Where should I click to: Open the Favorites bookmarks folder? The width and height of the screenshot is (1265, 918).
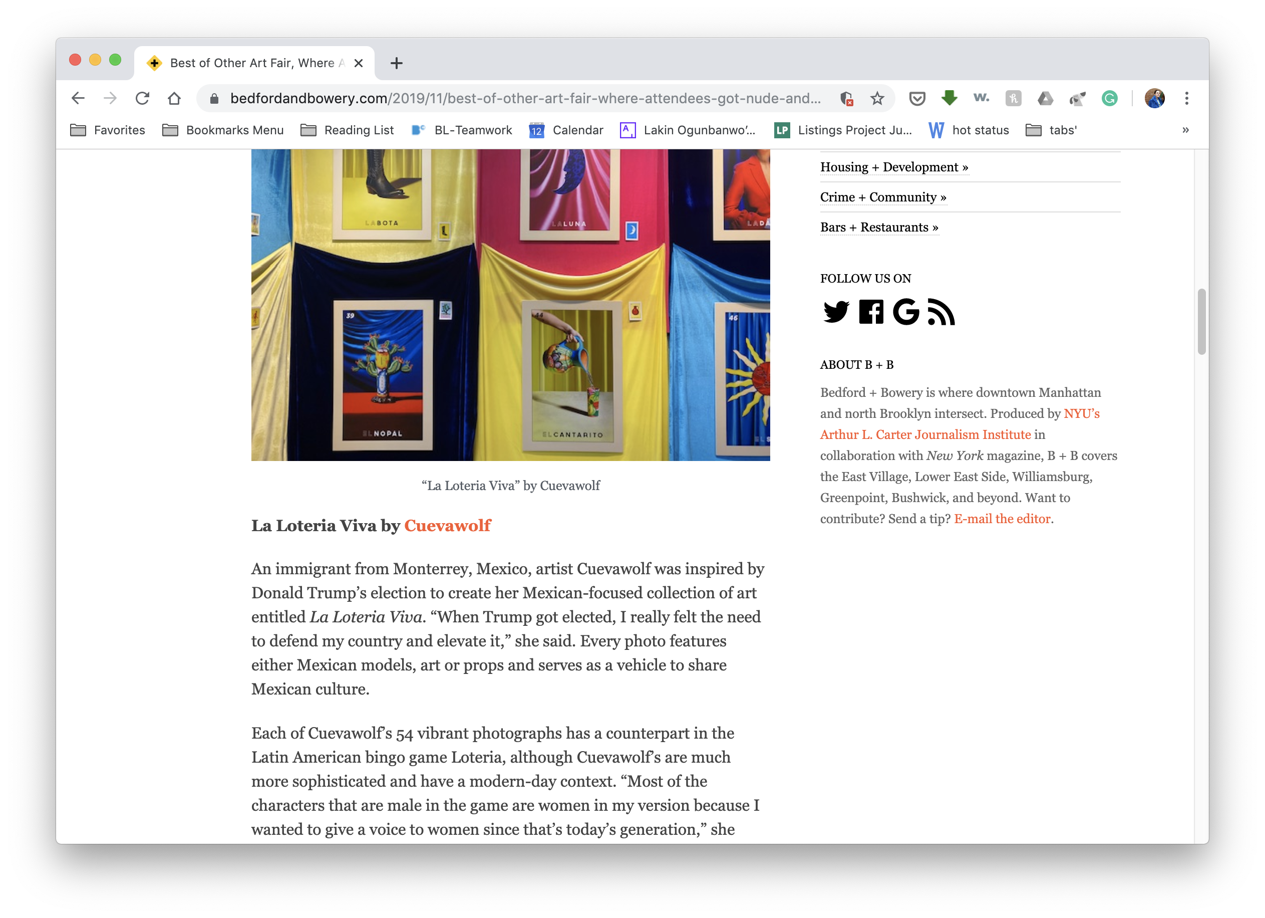pos(108,130)
